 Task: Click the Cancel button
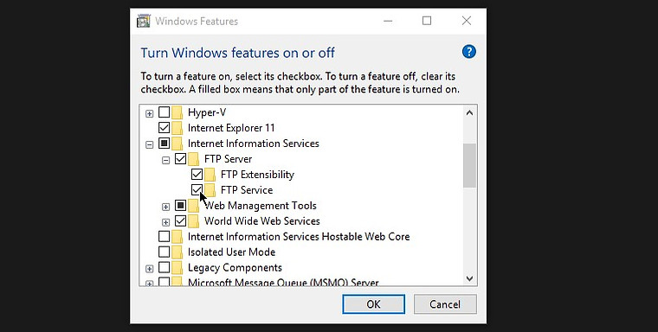point(445,304)
